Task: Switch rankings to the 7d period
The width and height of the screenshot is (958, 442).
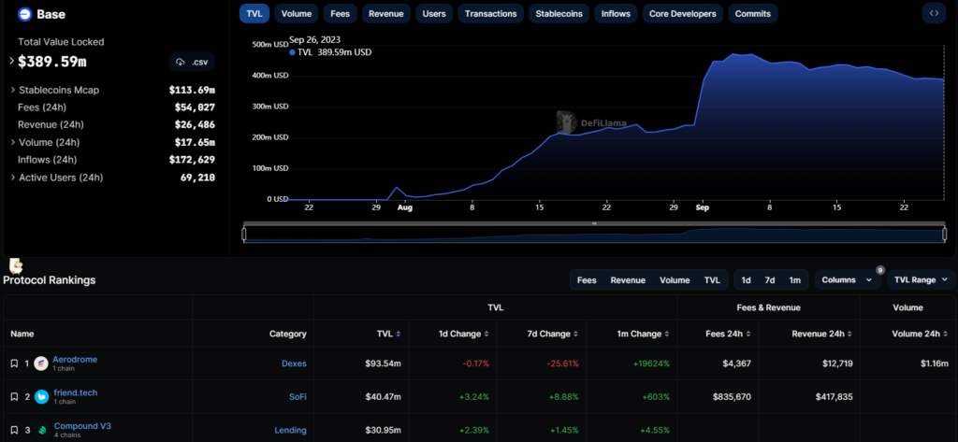Action: (769, 279)
